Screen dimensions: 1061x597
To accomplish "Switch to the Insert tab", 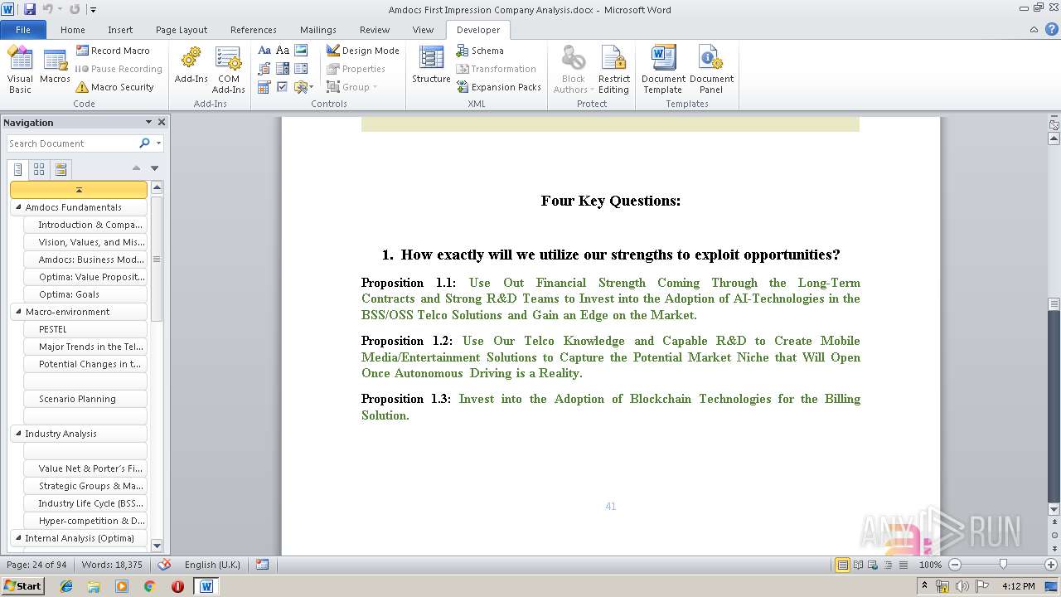I will [x=120, y=30].
